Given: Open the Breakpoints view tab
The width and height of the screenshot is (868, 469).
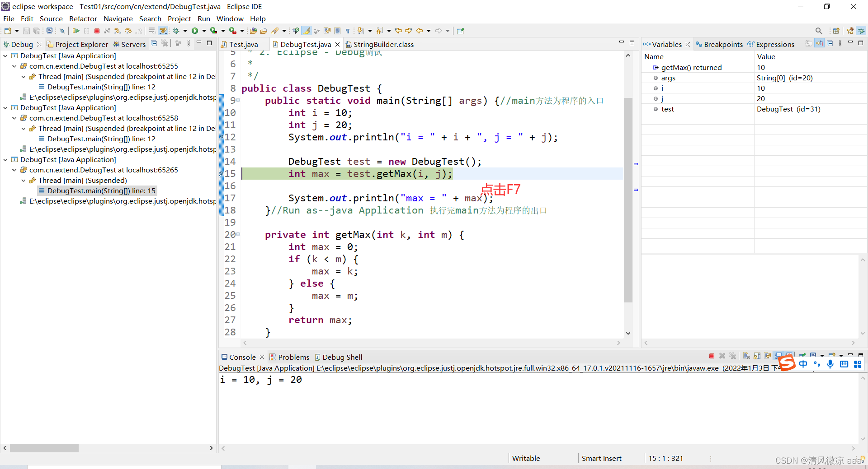Looking at the screenshot, I should click(719, 44).
